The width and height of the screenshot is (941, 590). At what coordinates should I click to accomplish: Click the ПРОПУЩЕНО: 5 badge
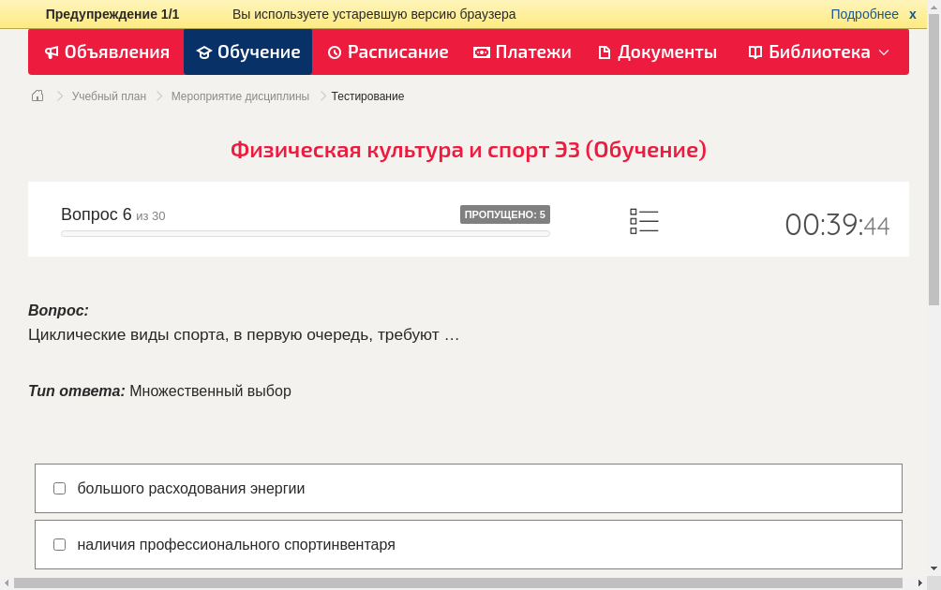click(505, 214)
